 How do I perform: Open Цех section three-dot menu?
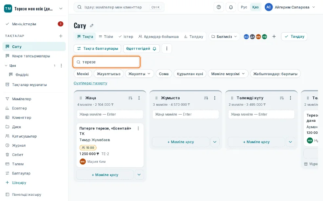pyautogui.click(x=61, y=66)
